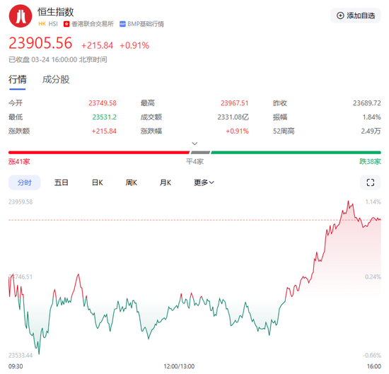The width and height of the screenshot is (389, 374).
Task: Click the 今开 value 23749.58
Action: (103, 103)
